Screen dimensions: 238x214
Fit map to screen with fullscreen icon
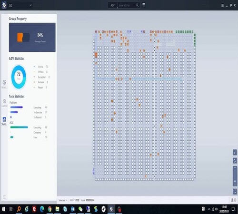[x=235, y=191]
